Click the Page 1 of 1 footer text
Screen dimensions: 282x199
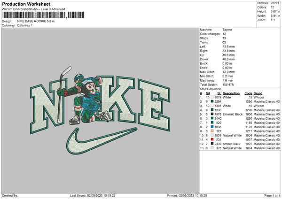click(x=272, y=196)
